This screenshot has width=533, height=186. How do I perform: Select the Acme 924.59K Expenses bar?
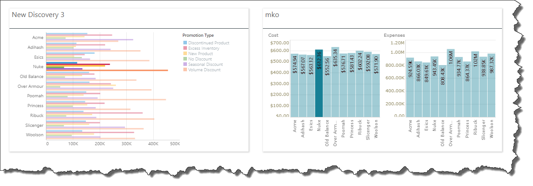click(x=410, y=87)
